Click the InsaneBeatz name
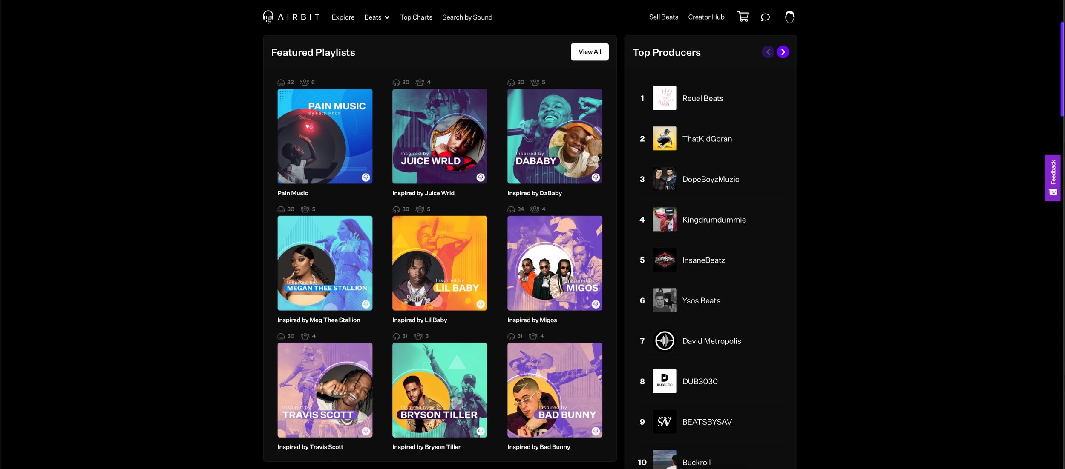1065x469 pixels. [703, 260]
